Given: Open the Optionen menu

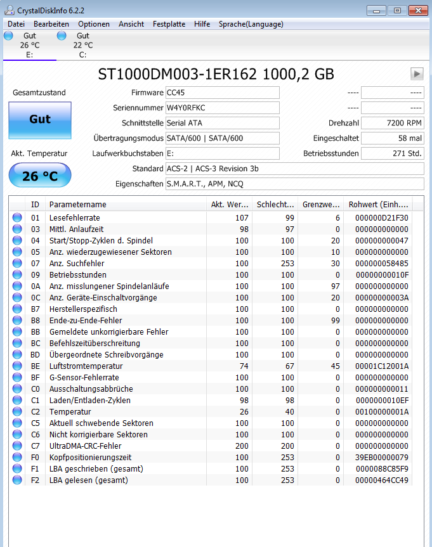Looking at the screenshot, I should 94,24.
